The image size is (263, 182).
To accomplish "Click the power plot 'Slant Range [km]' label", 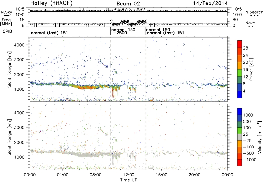I will point(9,69).
